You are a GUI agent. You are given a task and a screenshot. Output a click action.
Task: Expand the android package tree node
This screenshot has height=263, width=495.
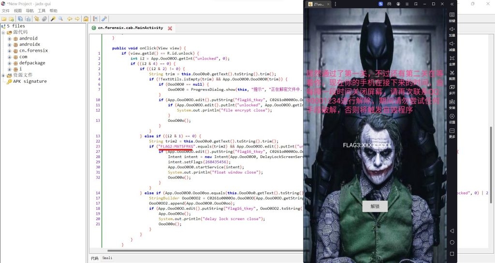pos(10,38)
